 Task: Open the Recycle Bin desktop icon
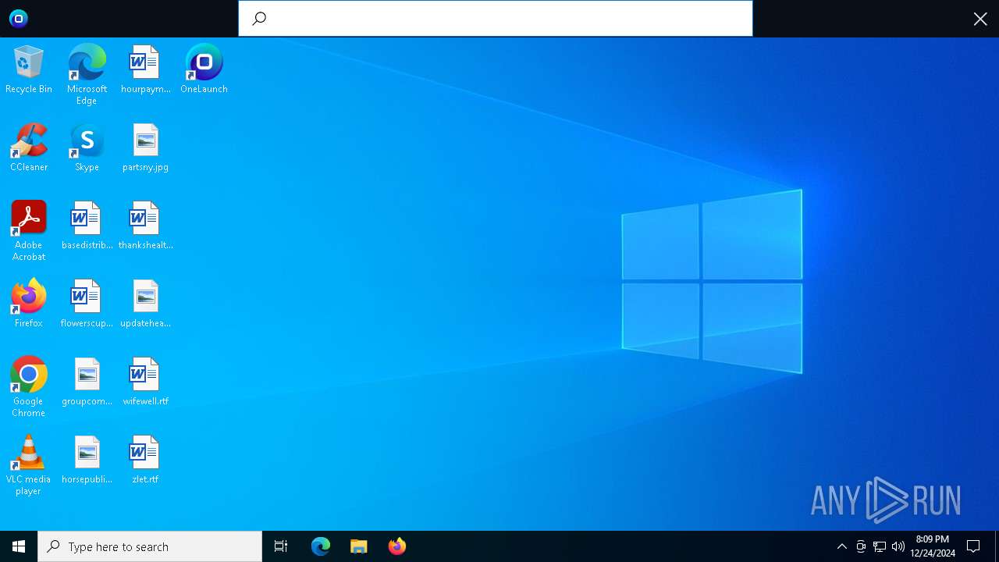point(29,69)
